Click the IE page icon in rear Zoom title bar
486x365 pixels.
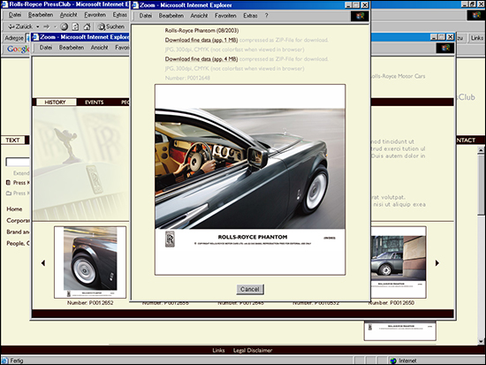(35, 37)
